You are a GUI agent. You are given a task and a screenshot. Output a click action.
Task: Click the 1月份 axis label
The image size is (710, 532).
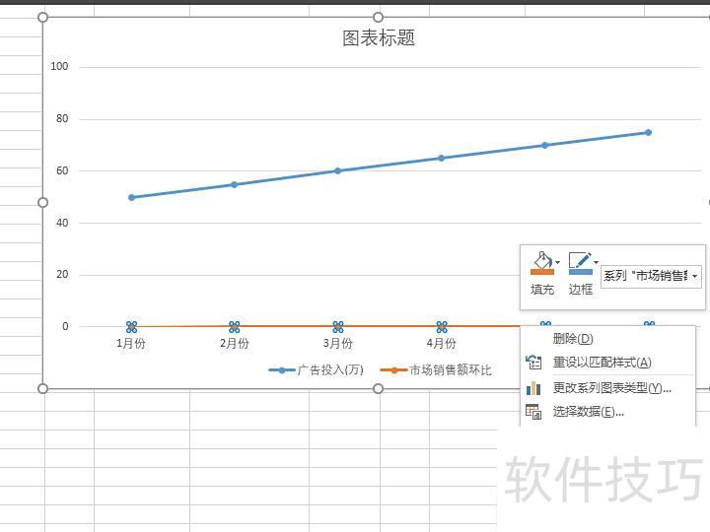coord(131,344)
